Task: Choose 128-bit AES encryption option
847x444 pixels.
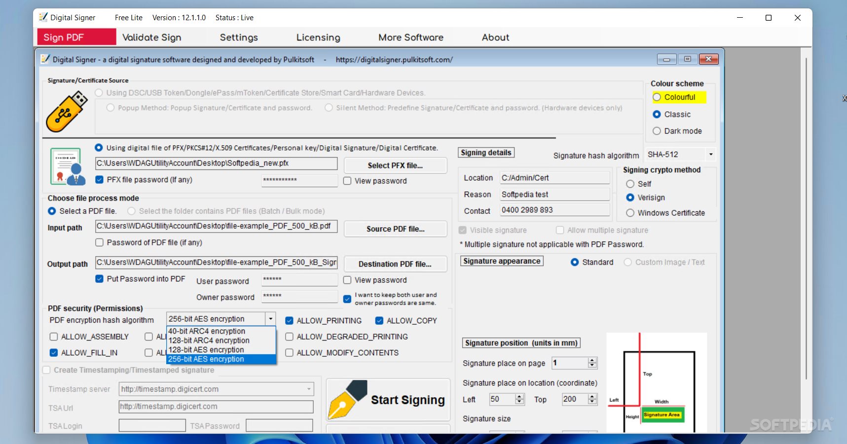Action: click(221, 350)
